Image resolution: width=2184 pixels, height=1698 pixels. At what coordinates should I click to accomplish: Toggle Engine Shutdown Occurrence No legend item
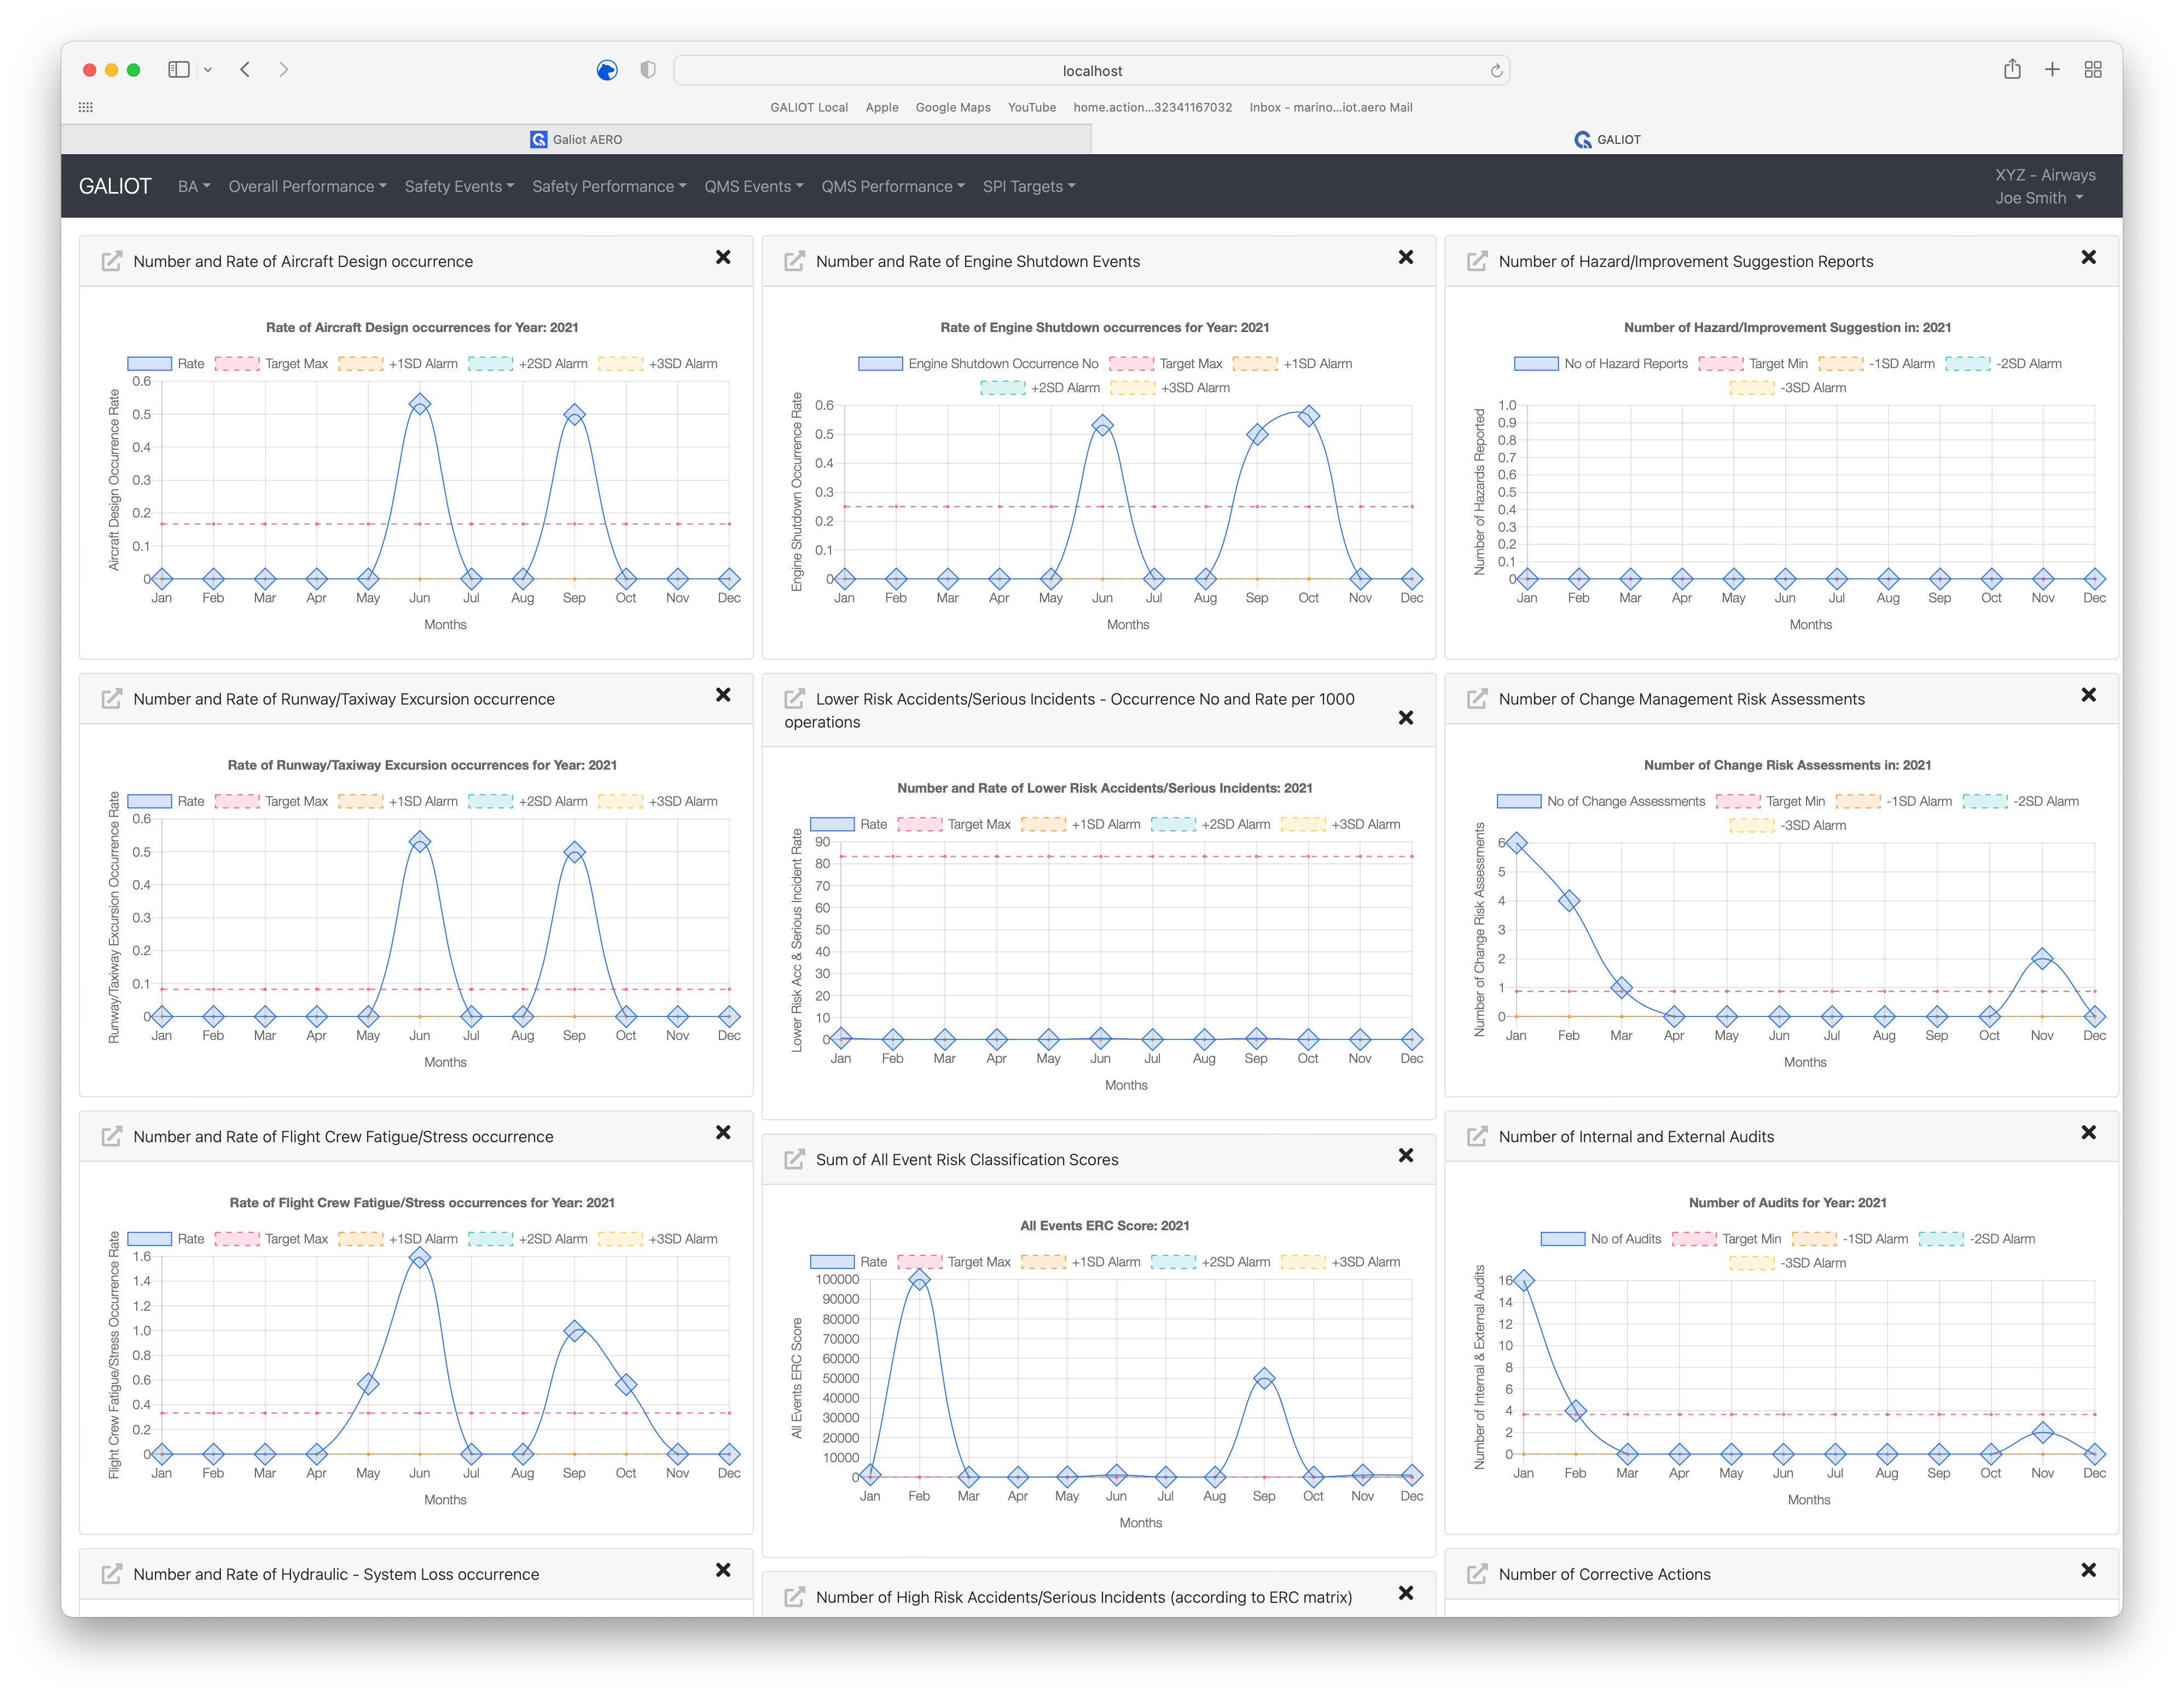(x=978, y=364)
